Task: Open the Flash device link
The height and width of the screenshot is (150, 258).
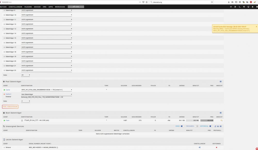Action: point(7,120)
